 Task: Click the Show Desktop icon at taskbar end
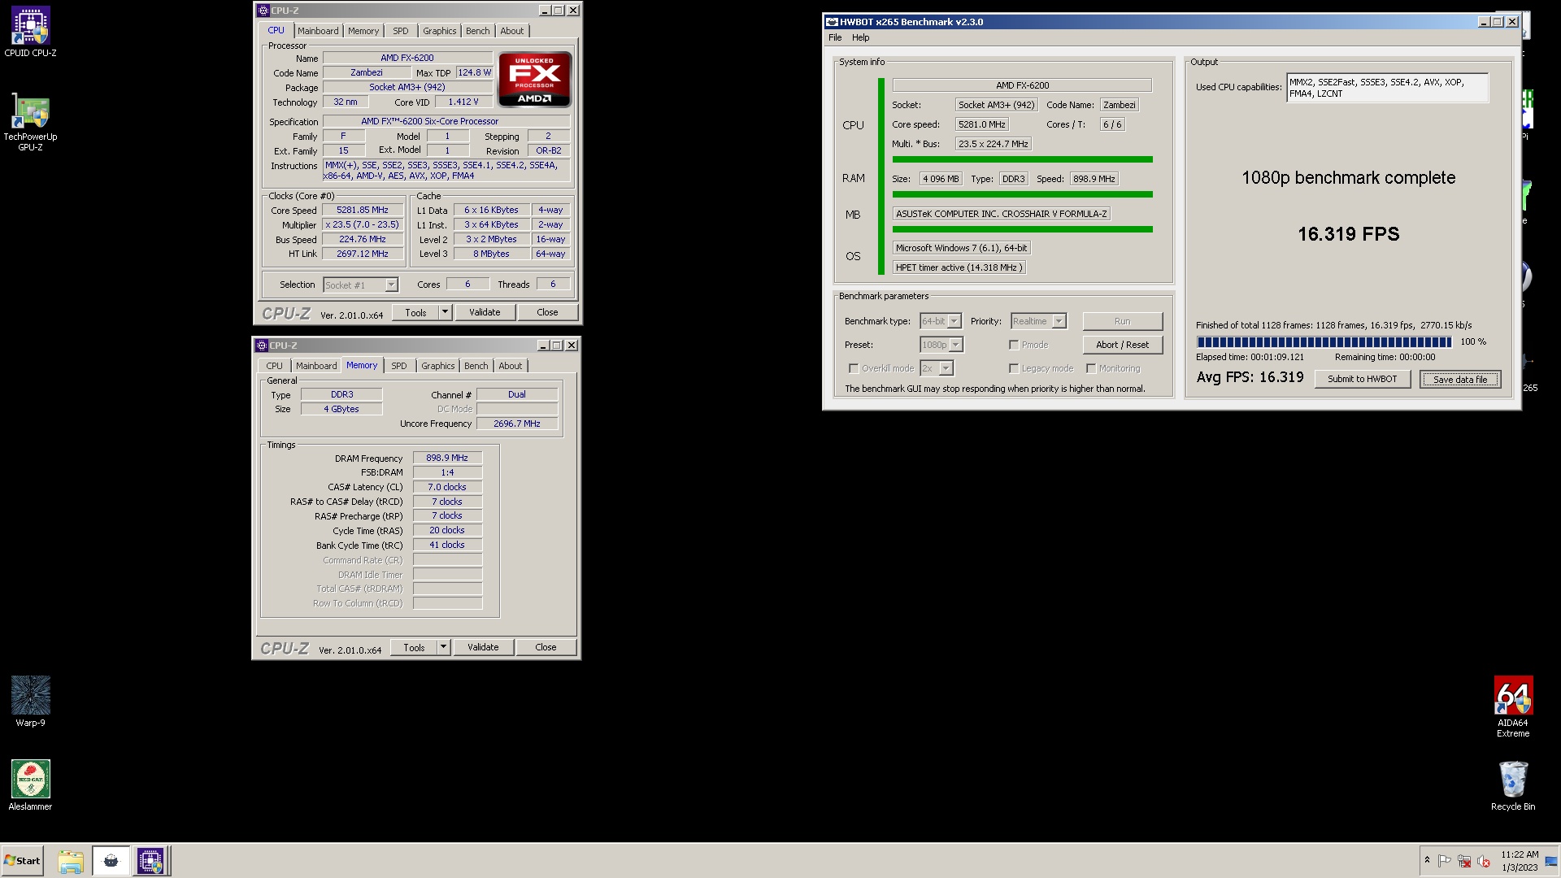coord(1551,860)
